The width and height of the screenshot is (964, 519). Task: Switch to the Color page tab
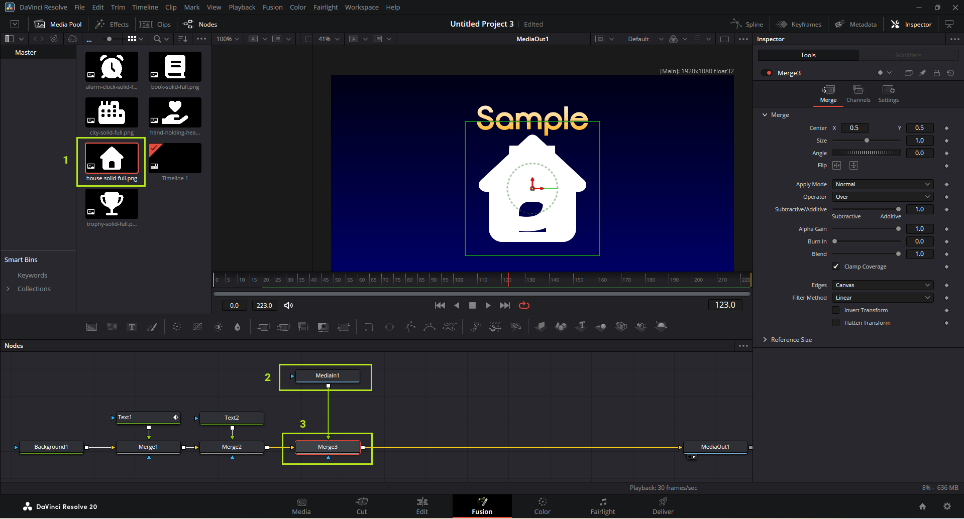click(542, 506)
